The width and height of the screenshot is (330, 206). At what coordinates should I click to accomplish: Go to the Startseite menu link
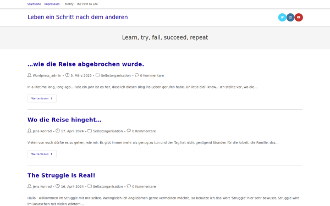coord(34,4)
